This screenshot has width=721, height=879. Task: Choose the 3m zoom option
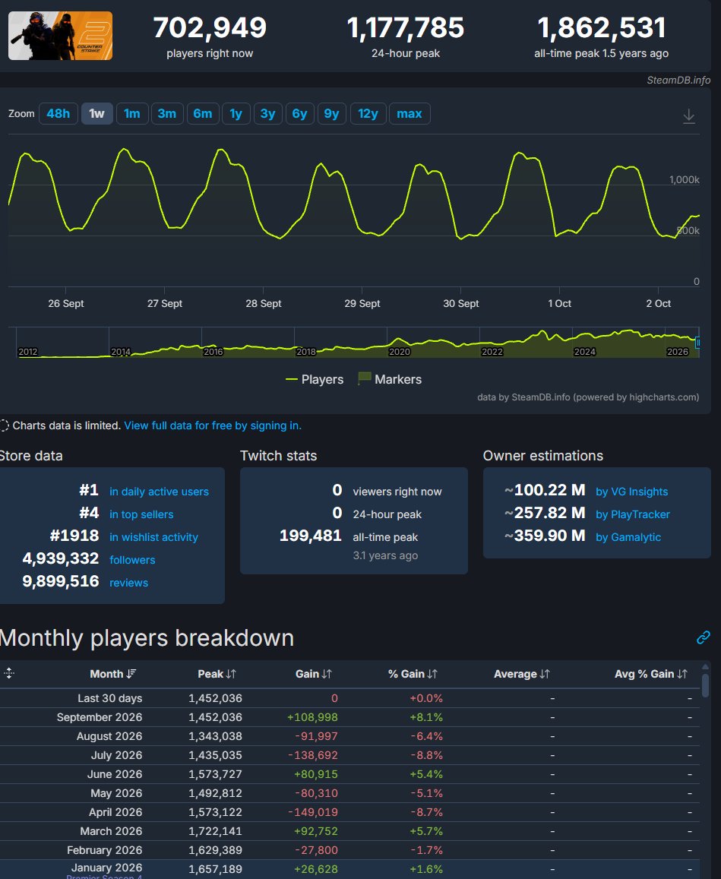pos(167,114)
